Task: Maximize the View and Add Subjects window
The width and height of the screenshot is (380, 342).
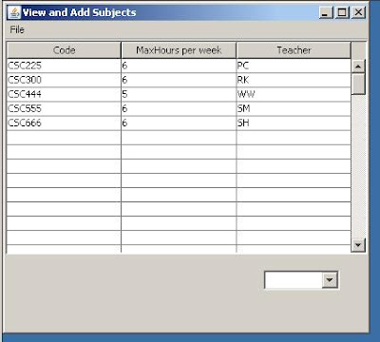Action: (342, 12)
